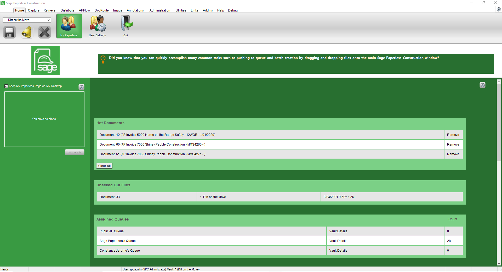Open the dashboard gear settings icon

tap(482, 85)
